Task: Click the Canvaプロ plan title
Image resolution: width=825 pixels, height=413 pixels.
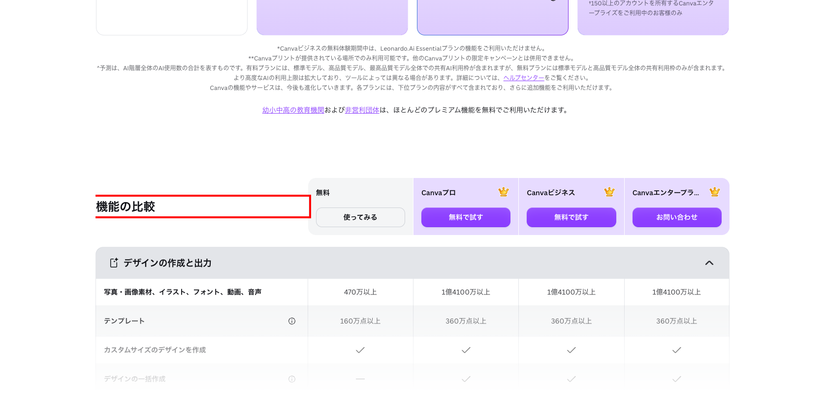Action: click(439, 193)
